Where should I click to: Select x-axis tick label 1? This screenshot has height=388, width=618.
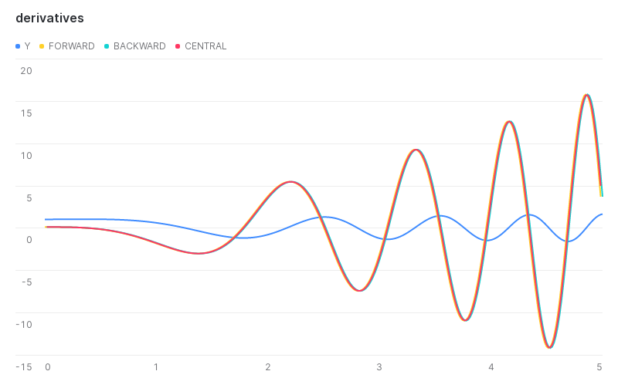click(x=157, y=366)
